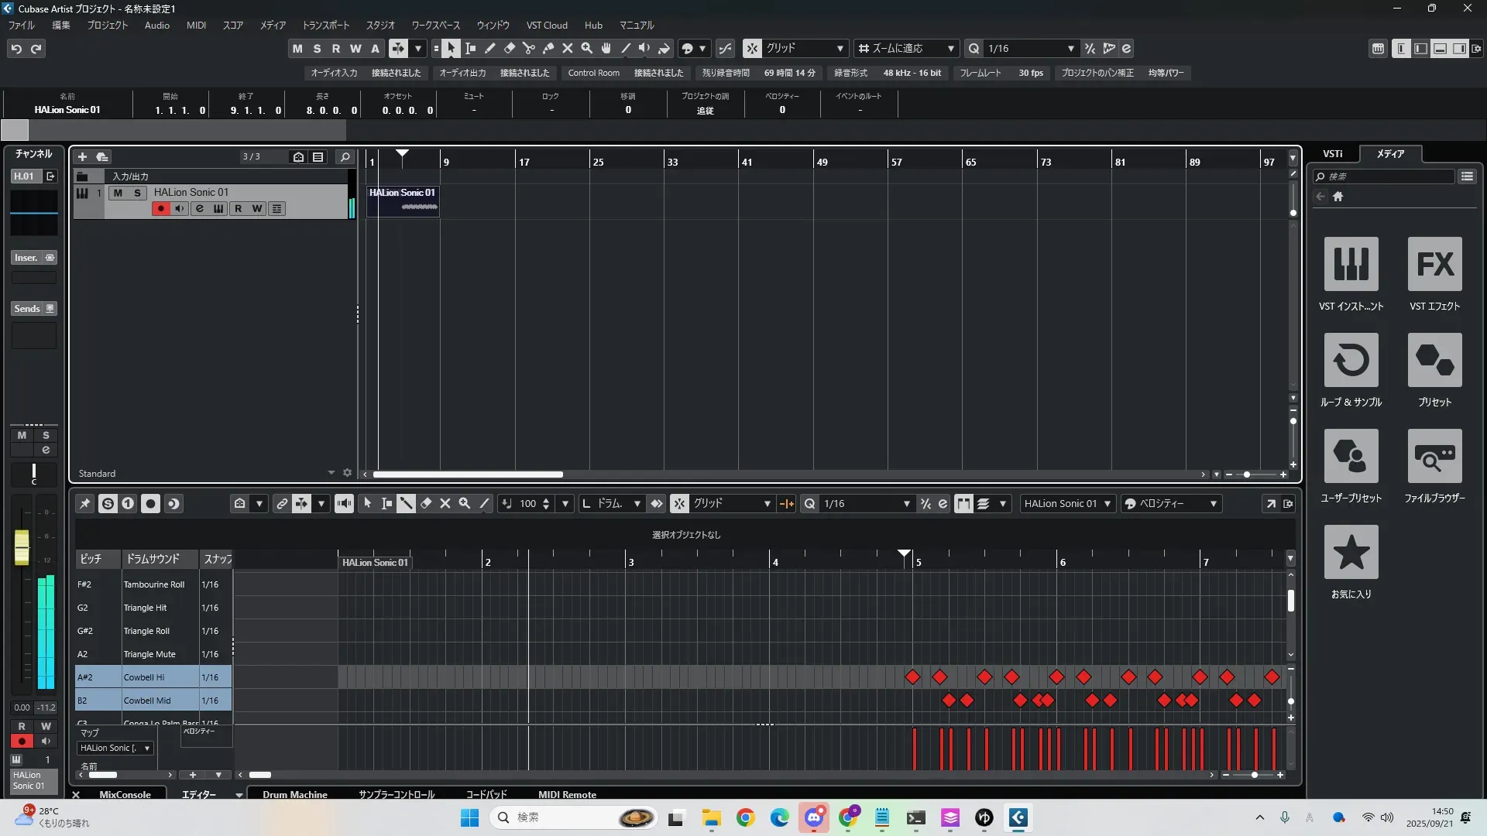The width and height of the screenshot is (1487, 836).
Task: Open Cubase from the Windows taskbar
Action: click(x=1018, y=817)
